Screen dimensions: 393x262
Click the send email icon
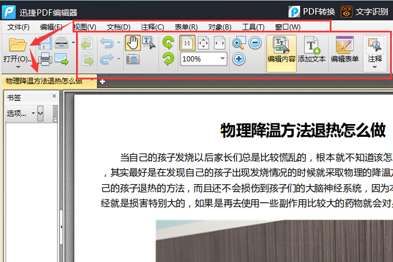coord(62,59)
